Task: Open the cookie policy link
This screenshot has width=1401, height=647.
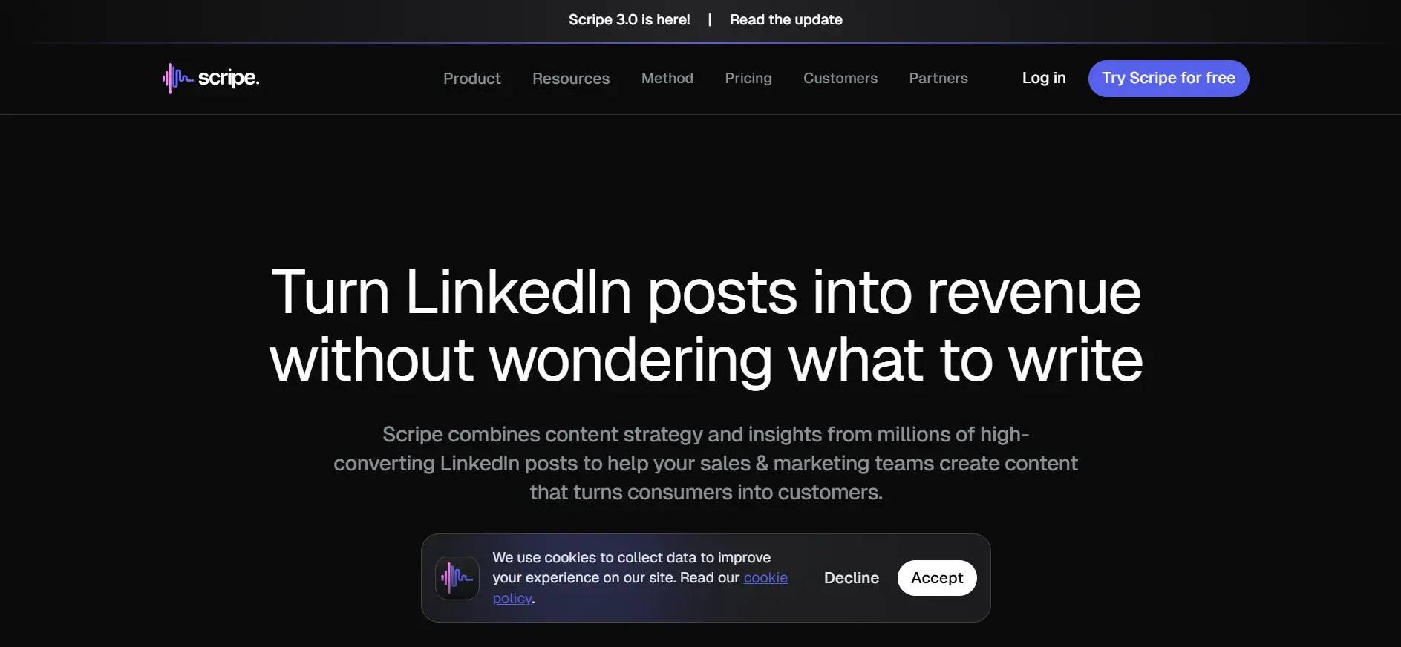Action: 765,577
